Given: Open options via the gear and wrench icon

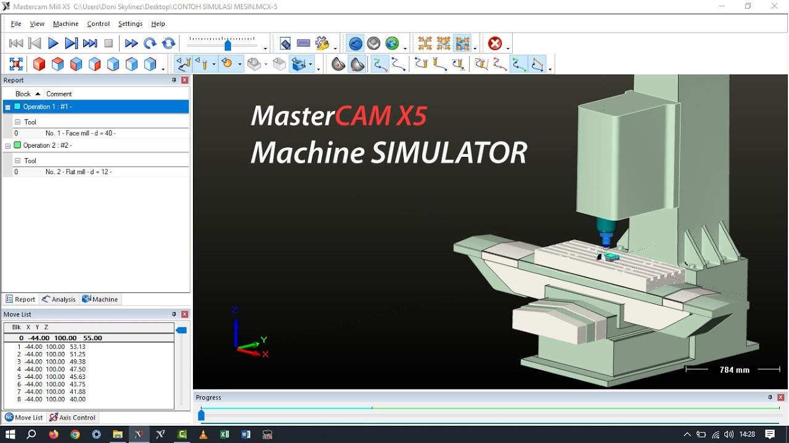Looking at the screenshot, I should (x=322, y=43).
